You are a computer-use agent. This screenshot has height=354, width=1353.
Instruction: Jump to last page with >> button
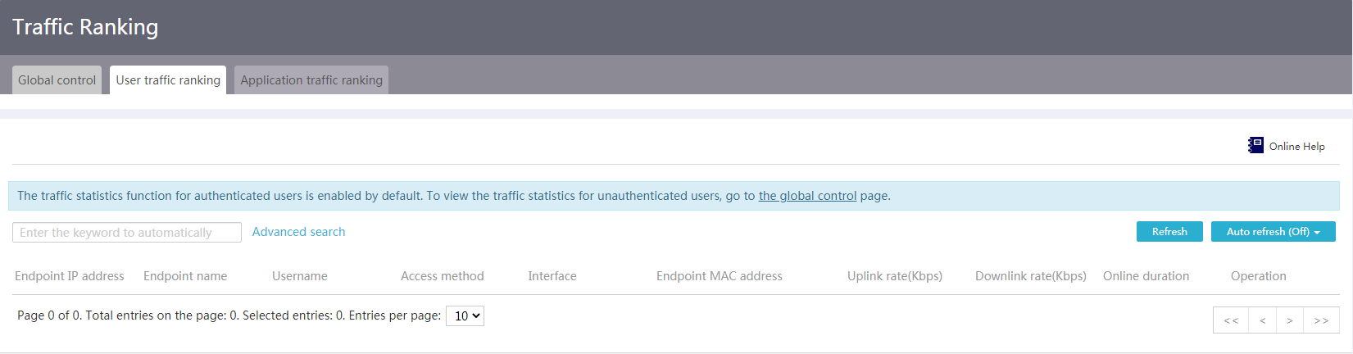tap(1322, 320)
